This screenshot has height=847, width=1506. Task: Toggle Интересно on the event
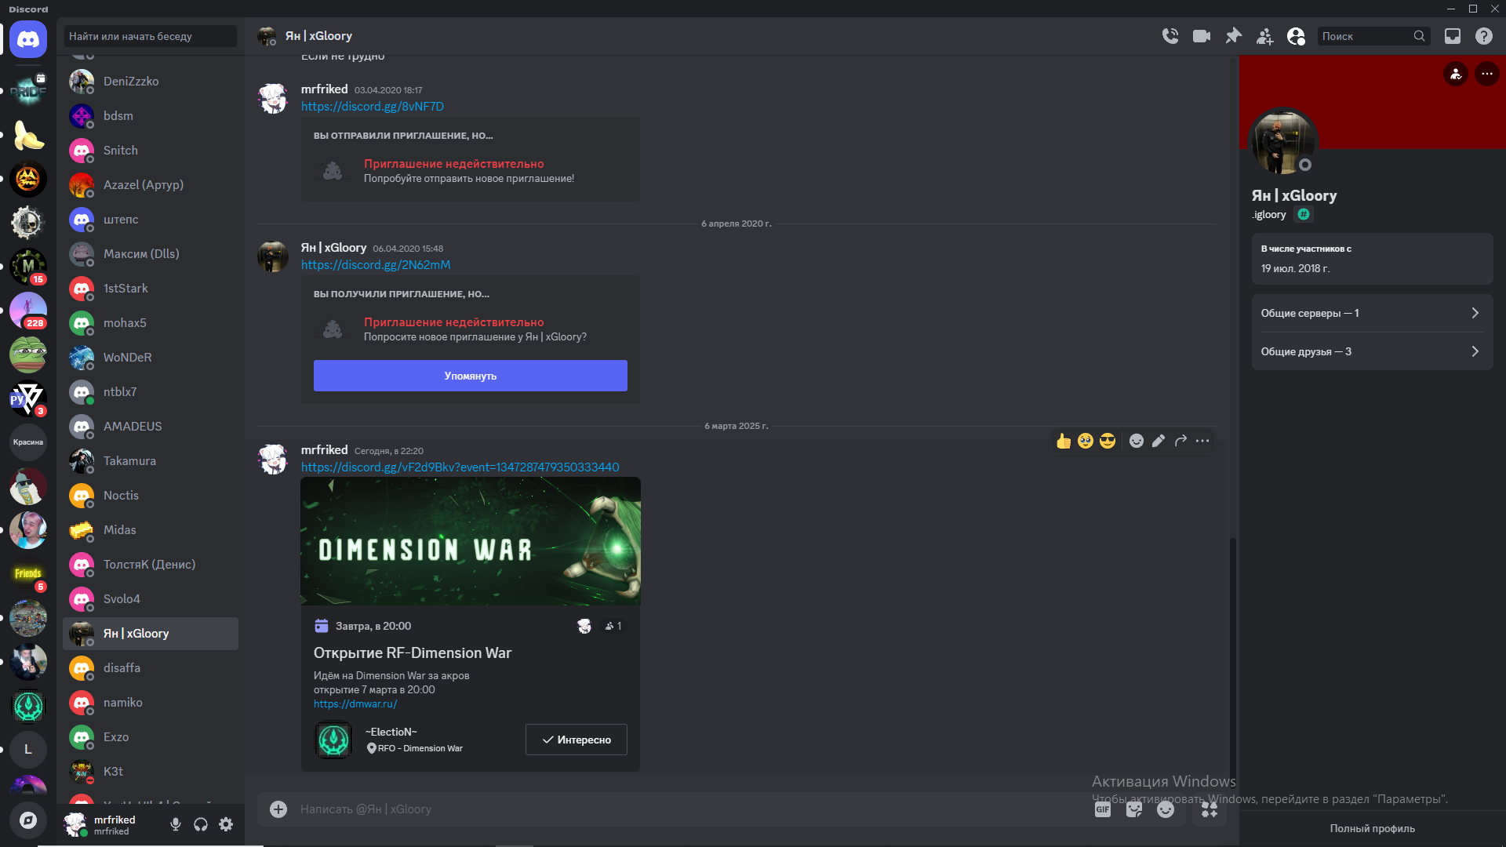click(x=577, y=740)
